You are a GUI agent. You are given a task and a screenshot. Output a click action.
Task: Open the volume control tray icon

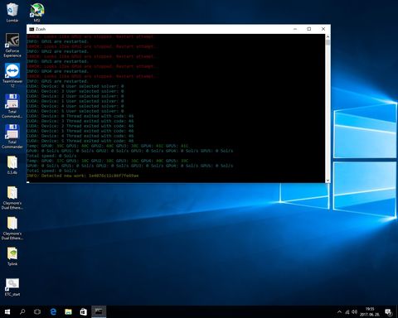click(x=355, y=312)
